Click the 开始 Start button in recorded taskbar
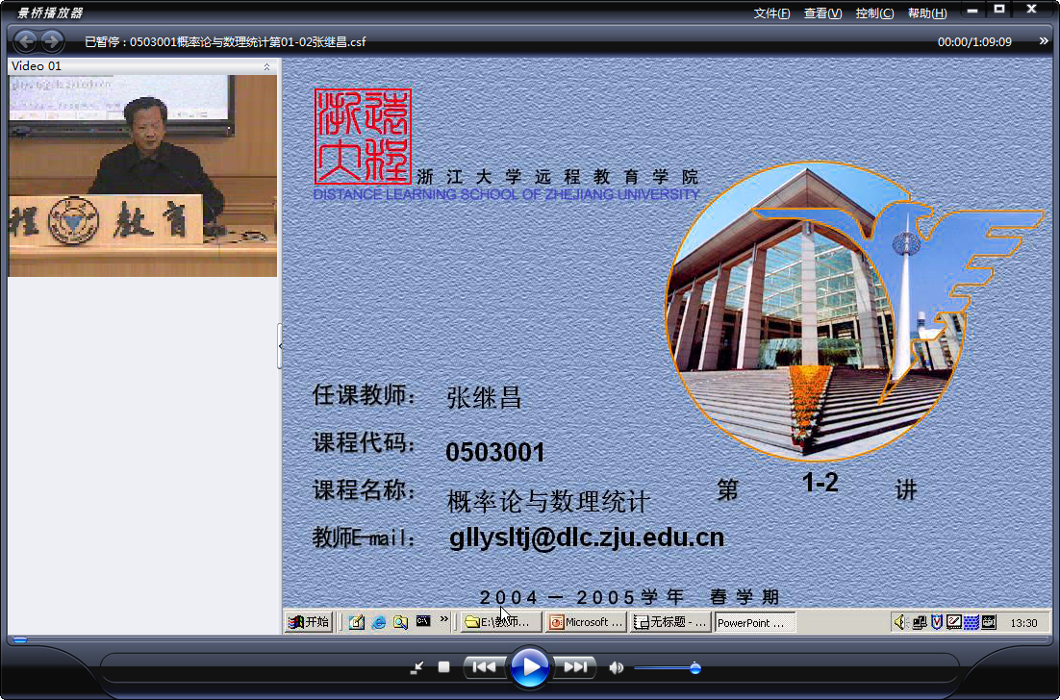The width and height of the screenshot is (1060, 700). pos(308,621)
